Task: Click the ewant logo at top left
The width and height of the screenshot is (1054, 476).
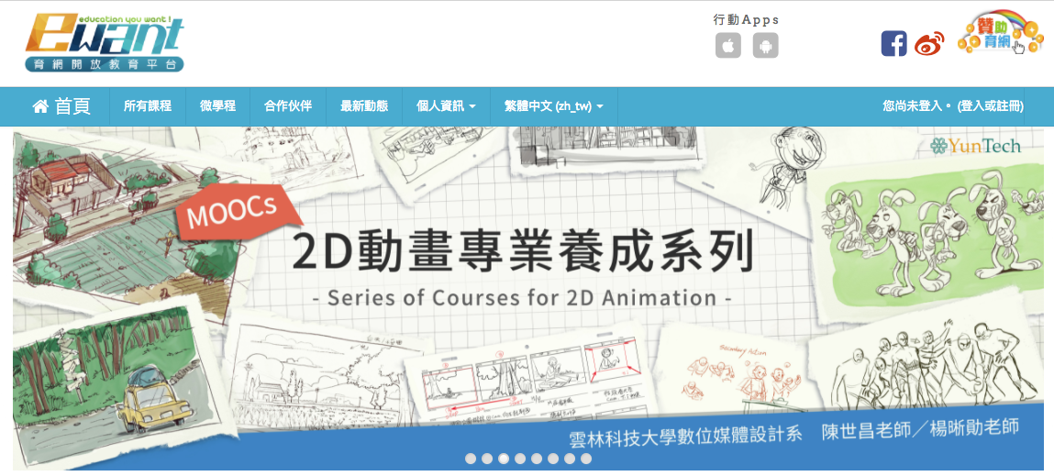Action: pos(105,42)
